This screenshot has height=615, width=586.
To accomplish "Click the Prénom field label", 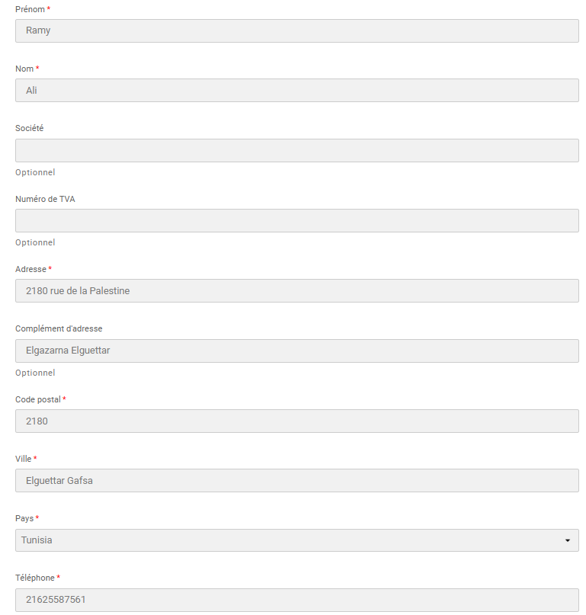I will click(30, 9).
